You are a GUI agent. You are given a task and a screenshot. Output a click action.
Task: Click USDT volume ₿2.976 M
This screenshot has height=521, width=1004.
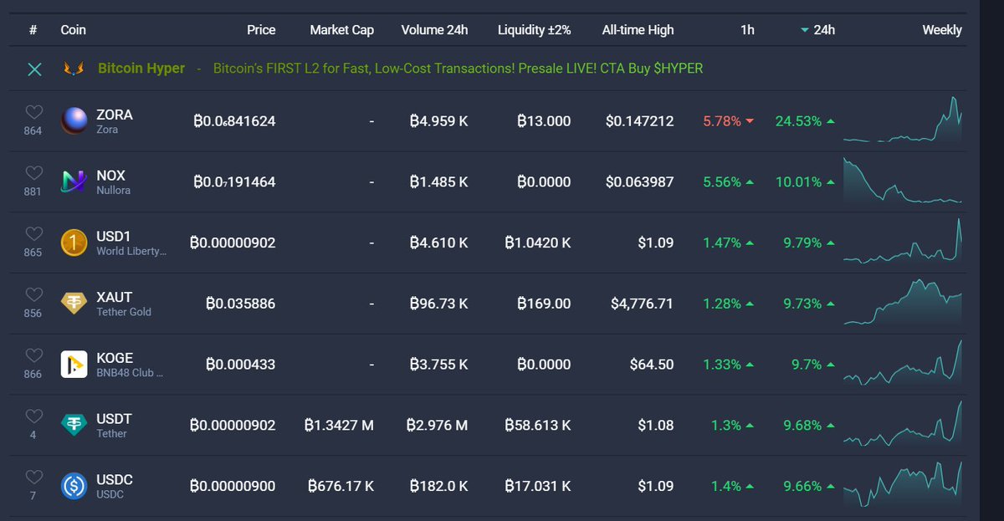437,426
